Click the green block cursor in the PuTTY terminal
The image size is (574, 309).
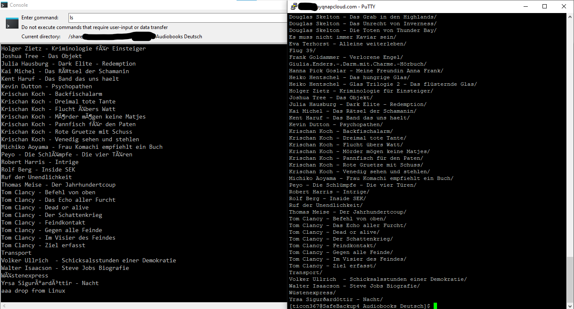434,306
